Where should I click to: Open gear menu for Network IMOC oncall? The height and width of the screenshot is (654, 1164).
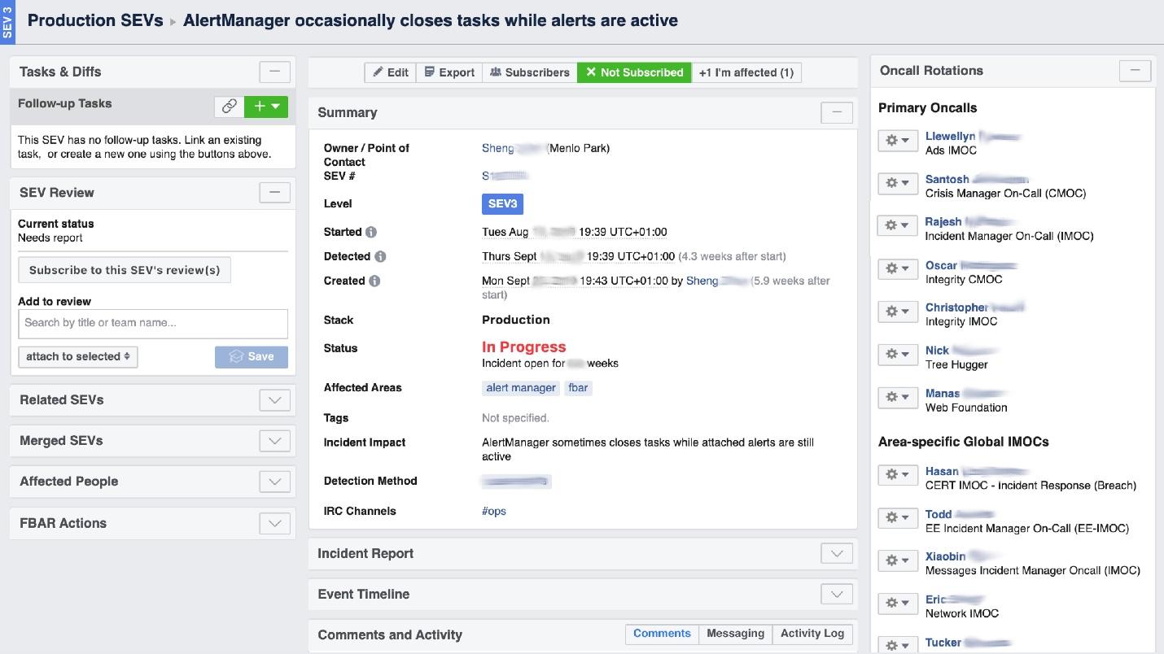pos(897,603)
